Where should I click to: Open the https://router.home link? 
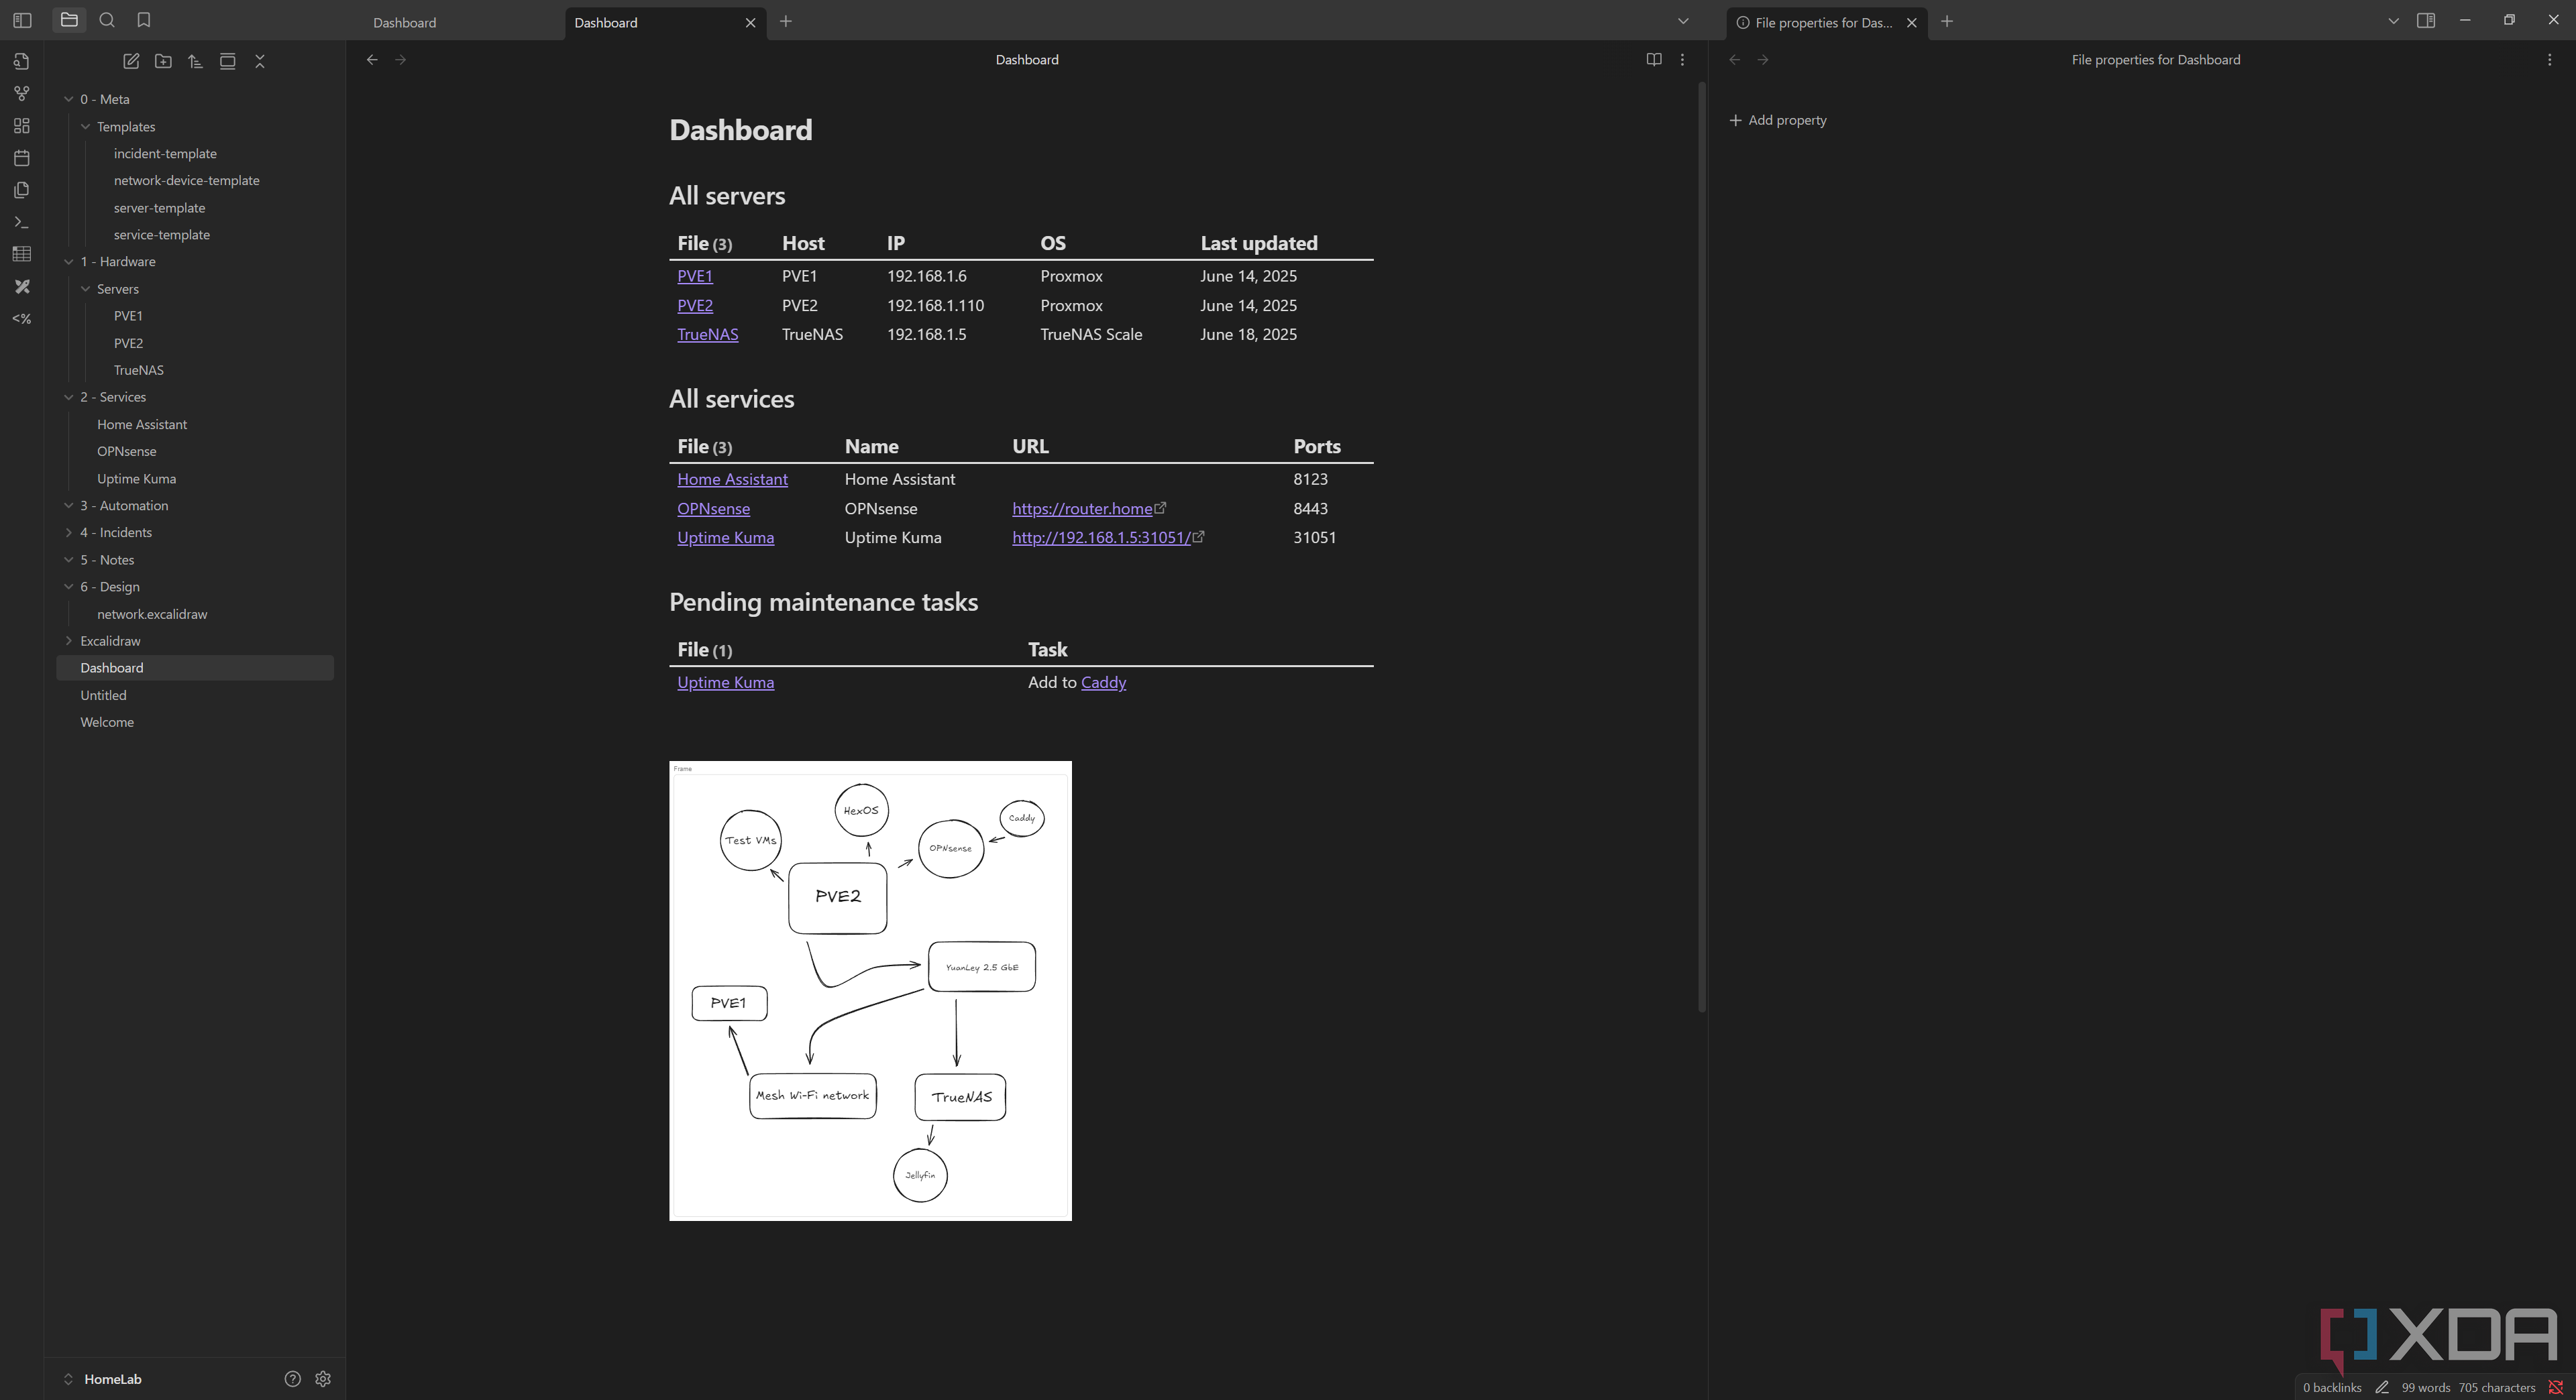click(x=1089, y=509)
